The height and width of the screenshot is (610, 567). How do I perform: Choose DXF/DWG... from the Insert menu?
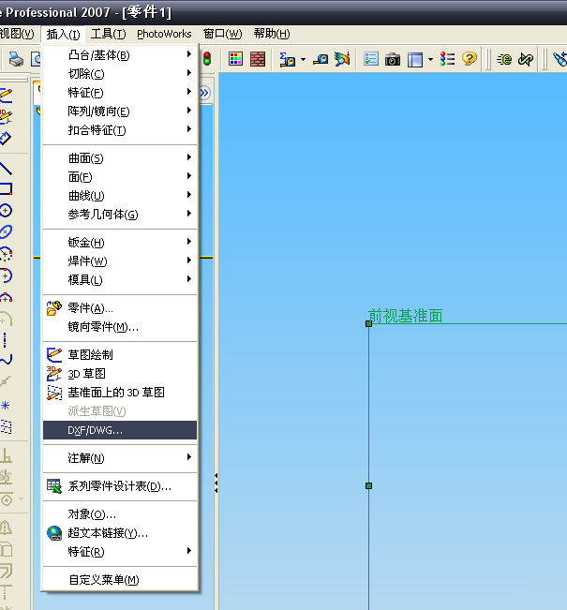[x=119, y=430]
